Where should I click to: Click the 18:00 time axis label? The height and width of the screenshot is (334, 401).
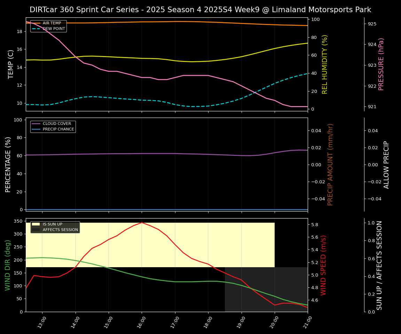click(x=208, y=322)
